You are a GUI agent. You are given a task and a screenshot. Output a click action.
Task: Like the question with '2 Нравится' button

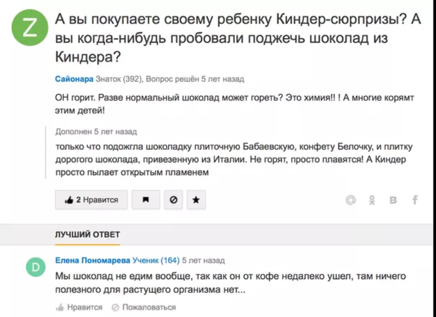(91, 200)
